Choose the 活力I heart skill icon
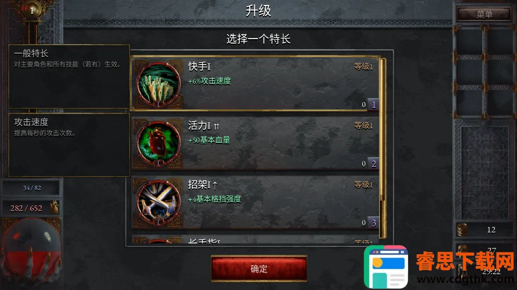 tap(158, 143)
